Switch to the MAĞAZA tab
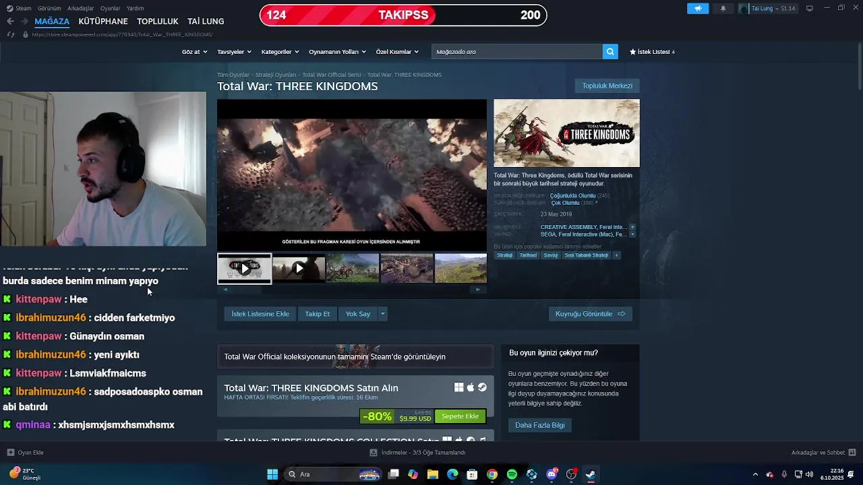 click(52, 22)
